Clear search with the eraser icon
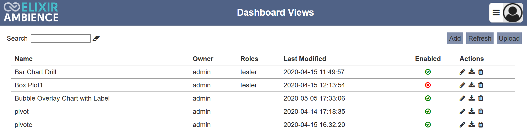This screenshot has height=133, width=527. (x=96, y=38)
